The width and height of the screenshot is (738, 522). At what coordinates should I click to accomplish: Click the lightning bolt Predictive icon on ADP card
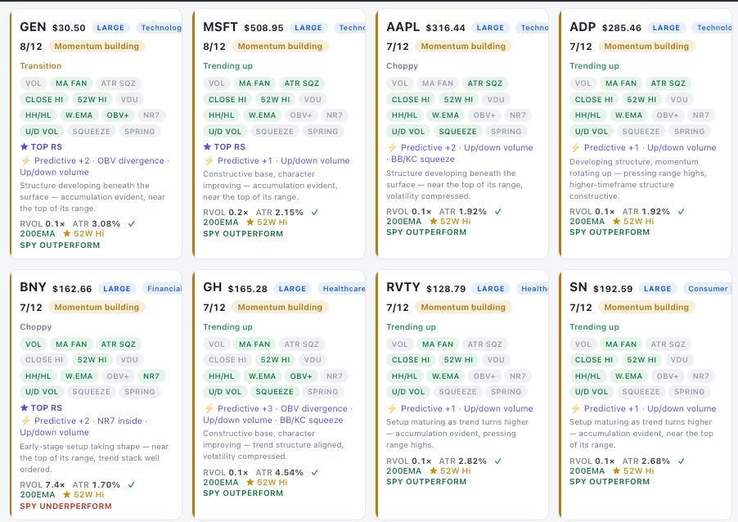575,147
